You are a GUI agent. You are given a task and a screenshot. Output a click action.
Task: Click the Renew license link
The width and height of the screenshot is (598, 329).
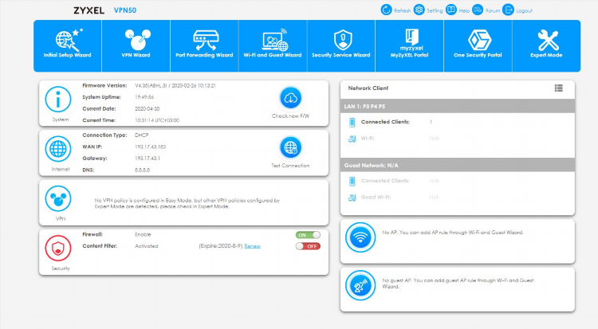[252, 246]
